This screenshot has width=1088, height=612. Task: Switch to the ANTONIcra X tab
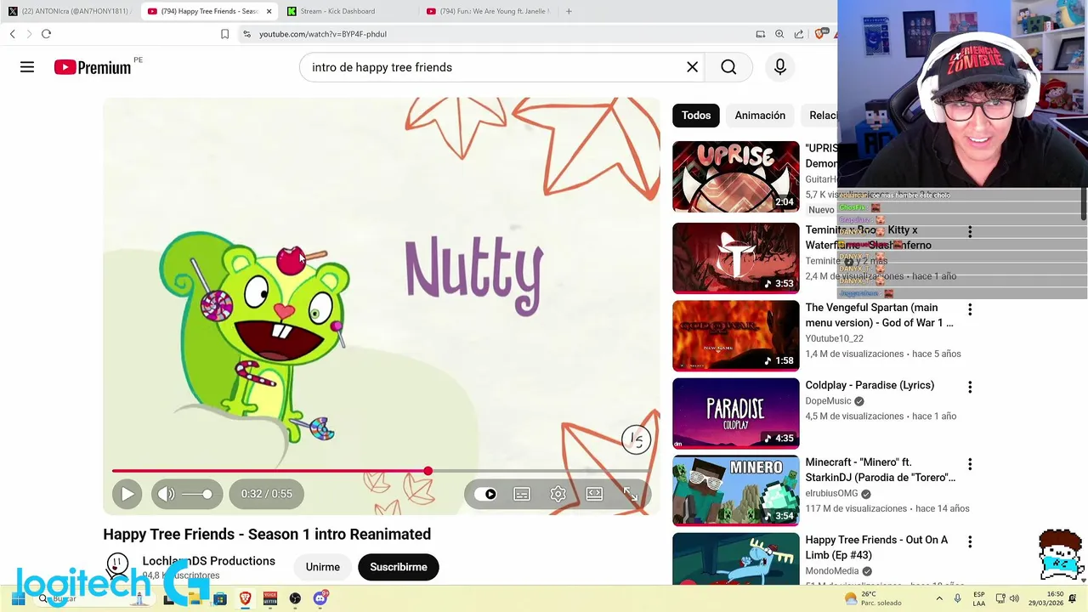(69, 11)
